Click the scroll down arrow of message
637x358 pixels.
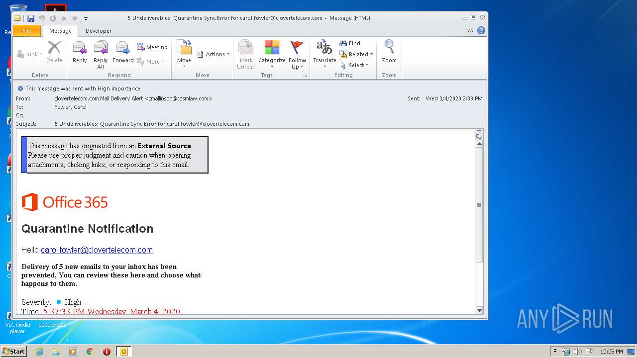coord(479,310)
